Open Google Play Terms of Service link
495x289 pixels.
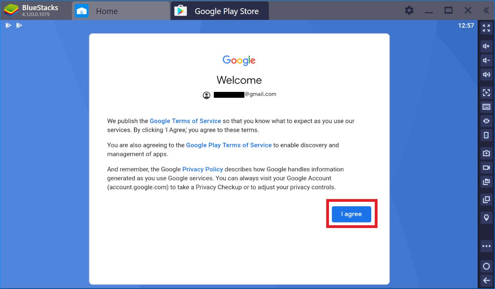[229, 145]
